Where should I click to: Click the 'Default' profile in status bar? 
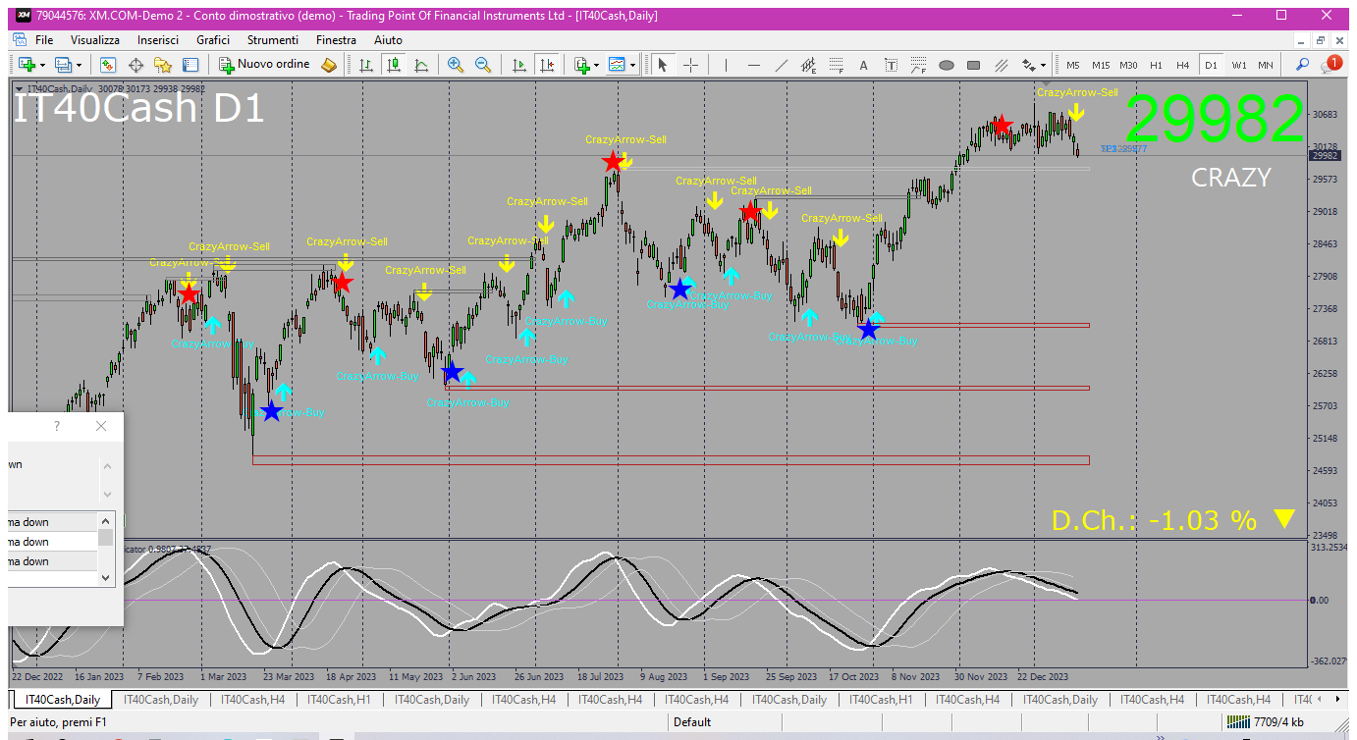pyautogui.click(x=692, y=722)
